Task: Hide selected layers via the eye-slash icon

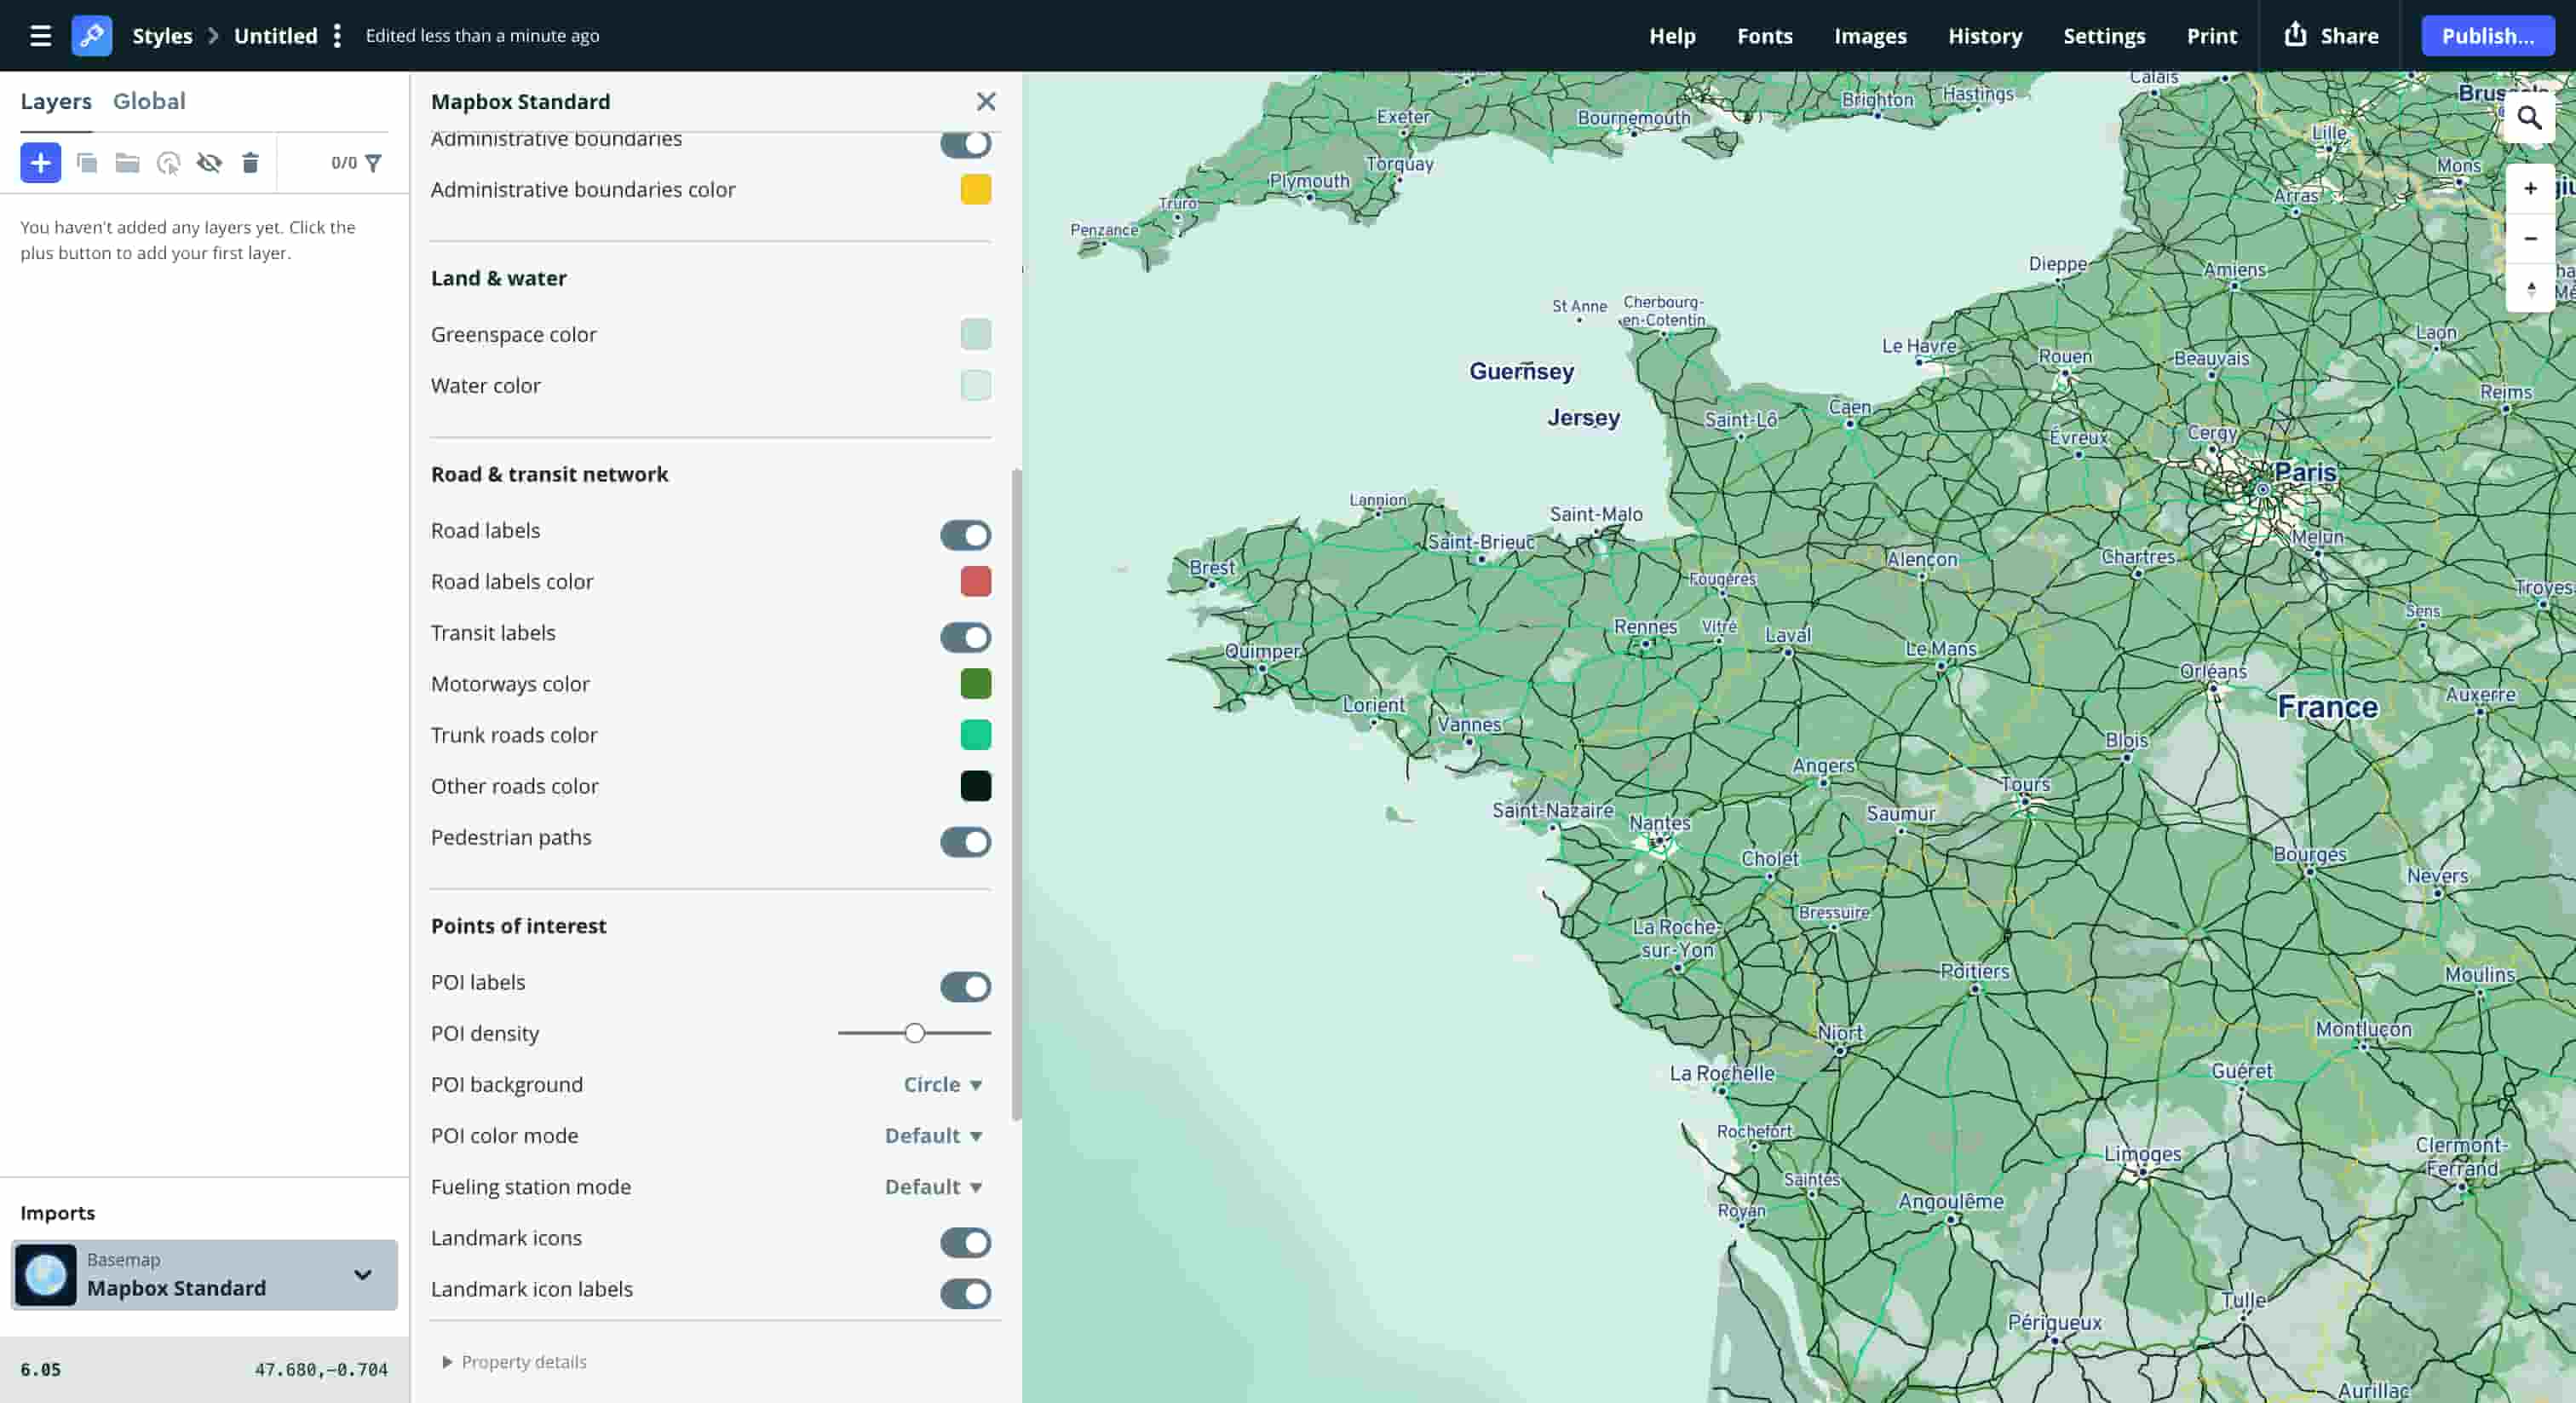Action: click(x=210, y=162)
